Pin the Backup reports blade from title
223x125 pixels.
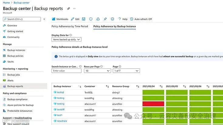click(x=68, y=8)
